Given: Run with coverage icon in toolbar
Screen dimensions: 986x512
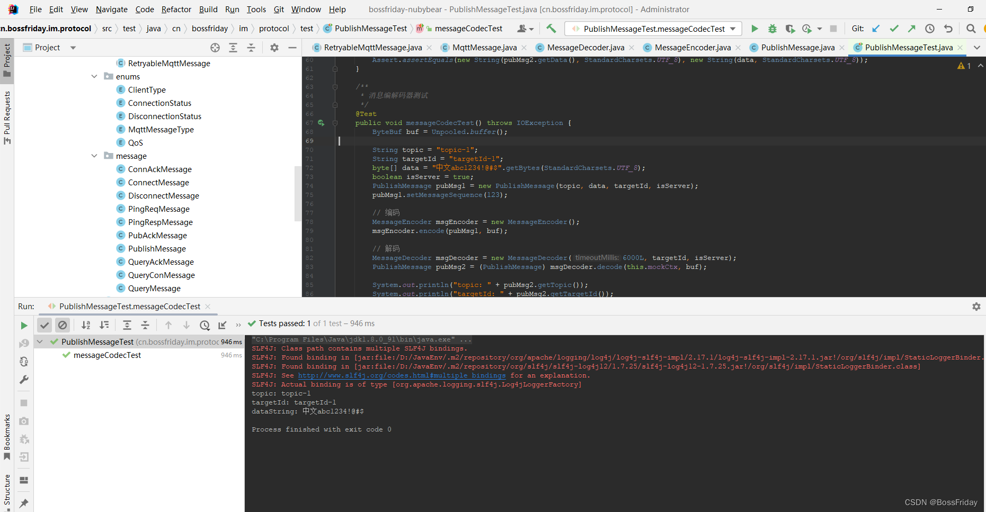Looking at the screenshot, I should tap(790, 29).
